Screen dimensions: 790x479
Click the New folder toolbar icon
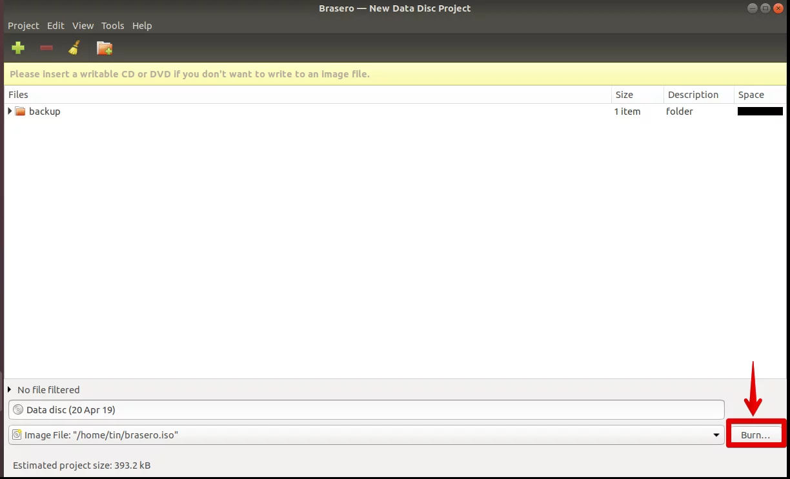[105, 48]
